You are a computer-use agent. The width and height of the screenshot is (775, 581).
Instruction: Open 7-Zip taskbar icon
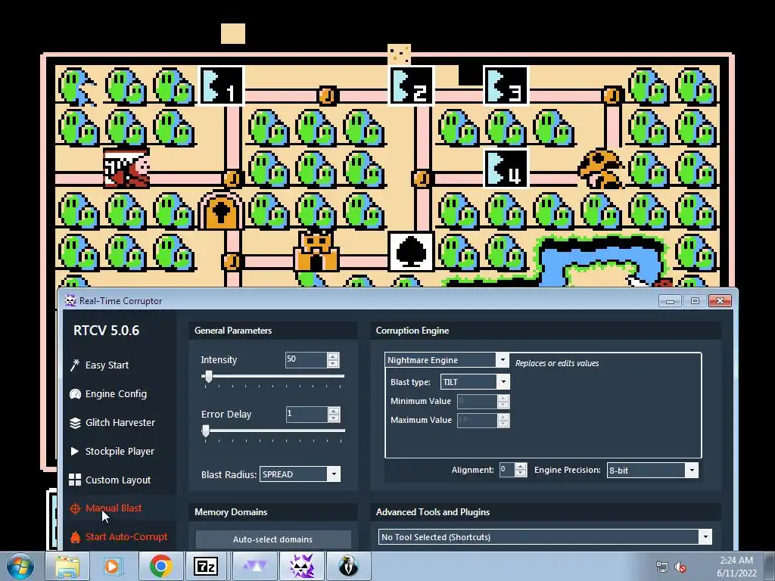click(206, 566)
